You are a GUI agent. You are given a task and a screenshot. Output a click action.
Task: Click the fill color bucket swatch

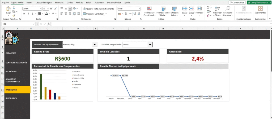click(x=46, y=14)
